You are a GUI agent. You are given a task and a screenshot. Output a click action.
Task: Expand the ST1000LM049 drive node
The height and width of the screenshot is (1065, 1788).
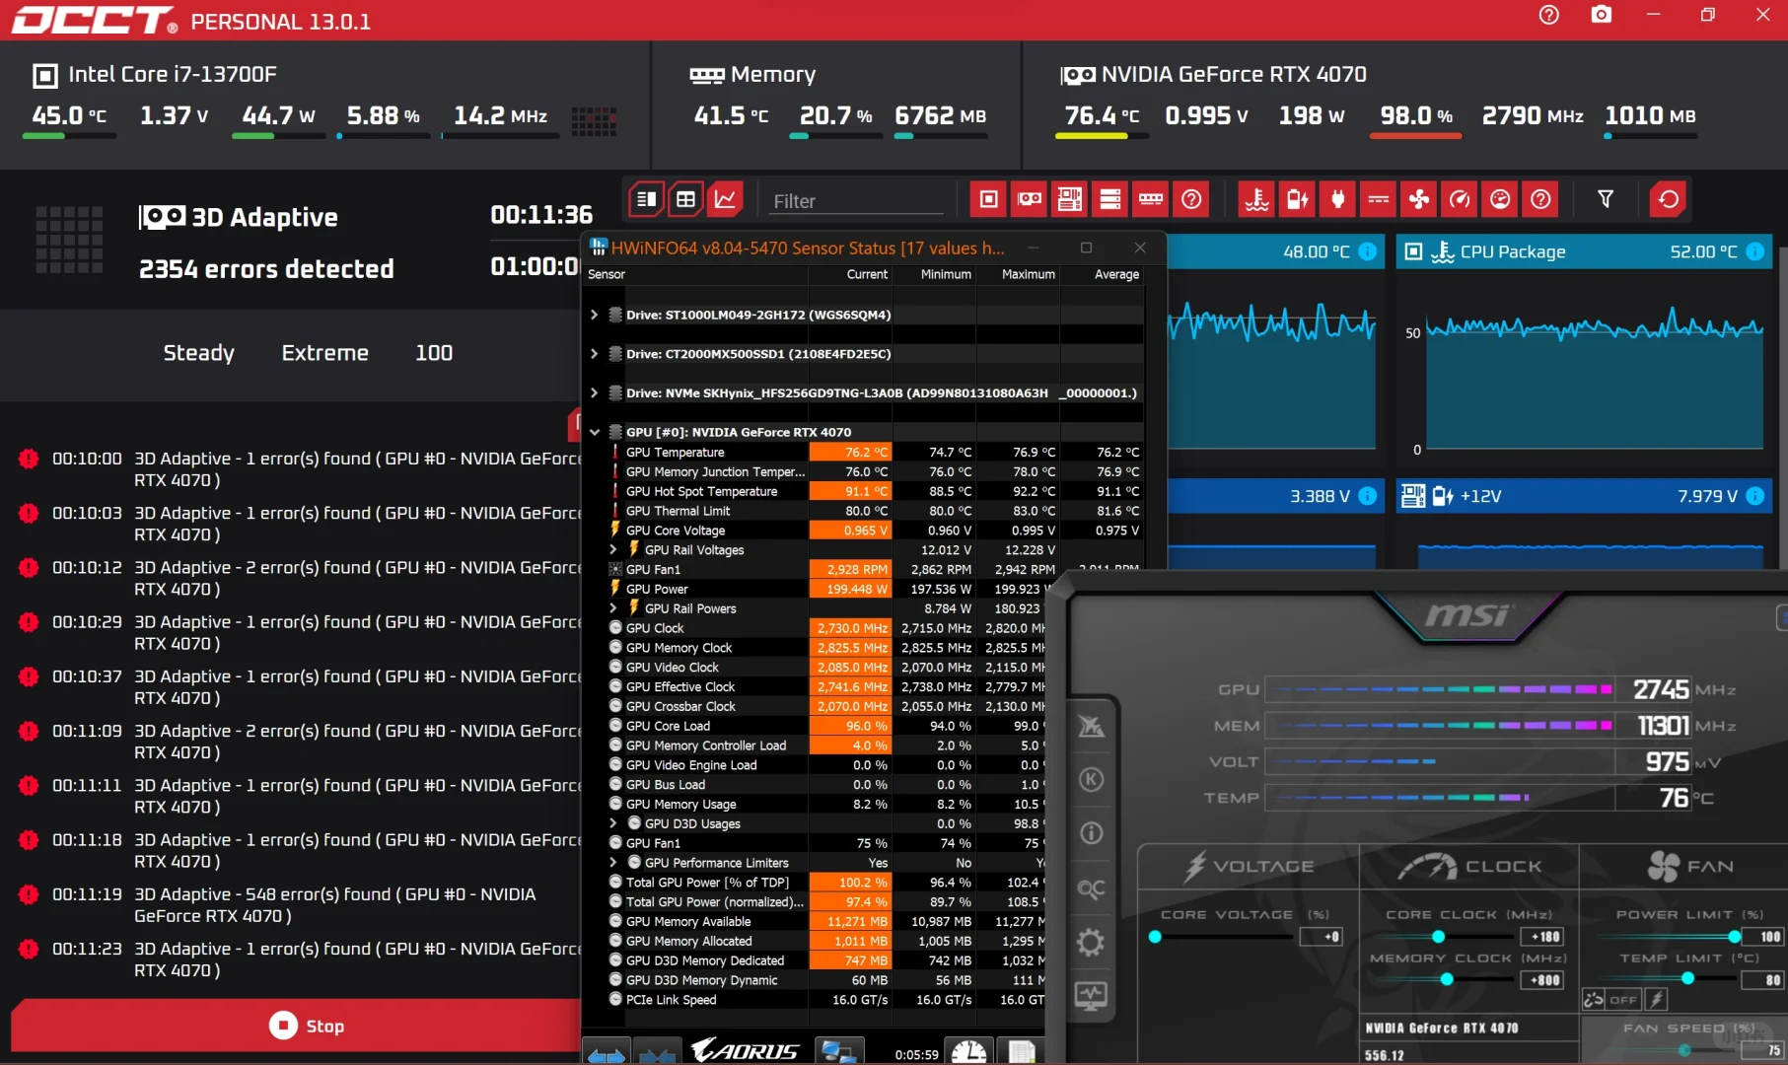click(594, 315)
